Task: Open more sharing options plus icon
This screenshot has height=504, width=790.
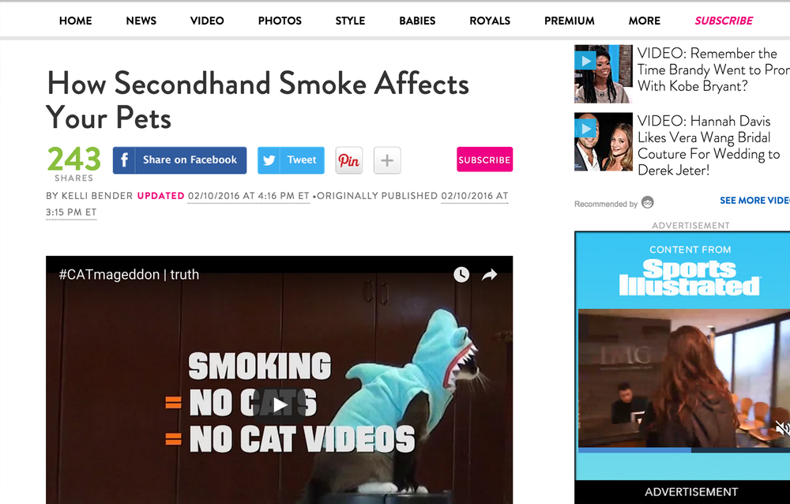Action: tap(387, 160)
